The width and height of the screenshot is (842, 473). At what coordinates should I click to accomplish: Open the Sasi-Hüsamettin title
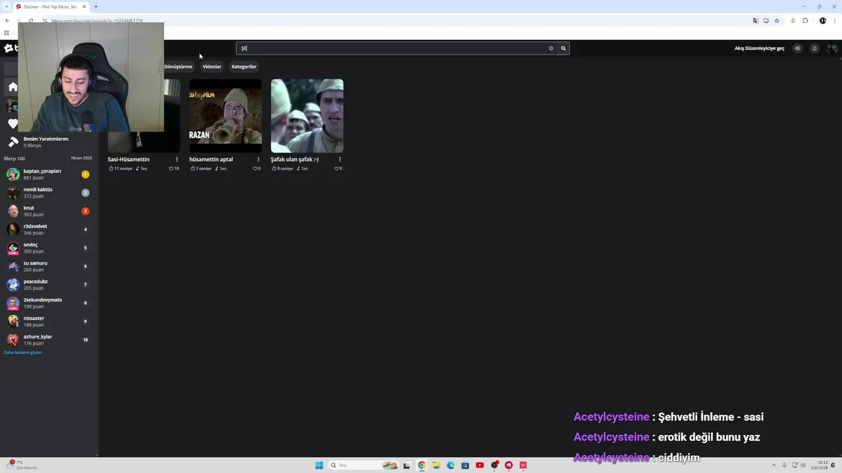129,159
